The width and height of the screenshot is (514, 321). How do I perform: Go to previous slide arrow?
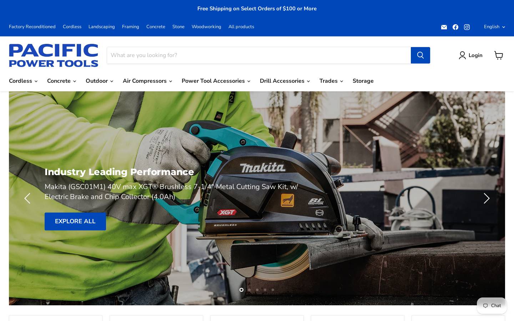point(27,198)
